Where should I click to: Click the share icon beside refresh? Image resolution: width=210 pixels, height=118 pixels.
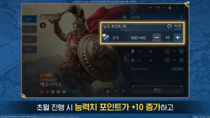123,91
